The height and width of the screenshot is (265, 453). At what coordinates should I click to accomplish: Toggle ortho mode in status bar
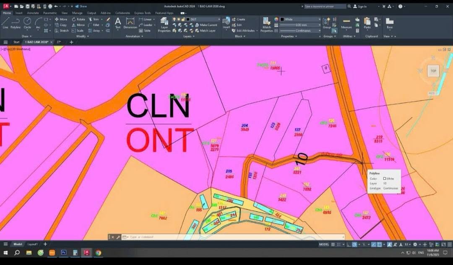[349, 244]
